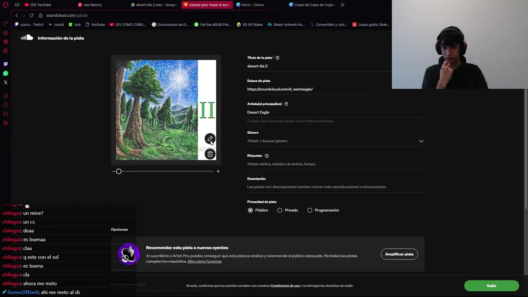Switch to the Copia de Copia tab
This screenshot has width=528, height=297.
pyautogui.click(x=313, y=5)
